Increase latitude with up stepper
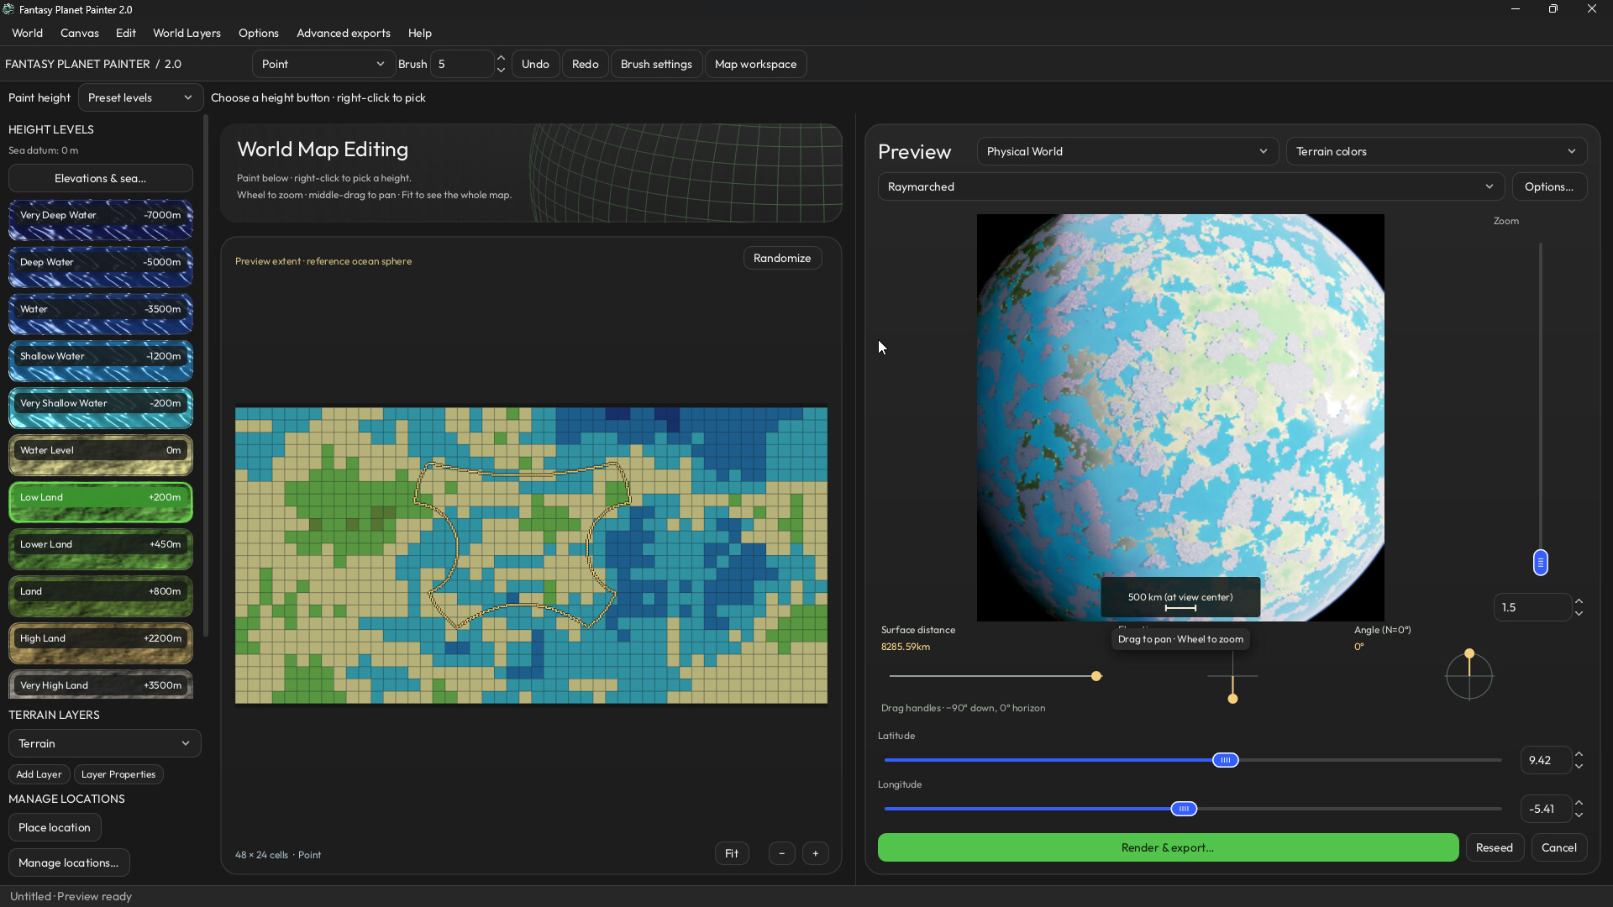The image size is (1613, 907). click(1579, 754)
